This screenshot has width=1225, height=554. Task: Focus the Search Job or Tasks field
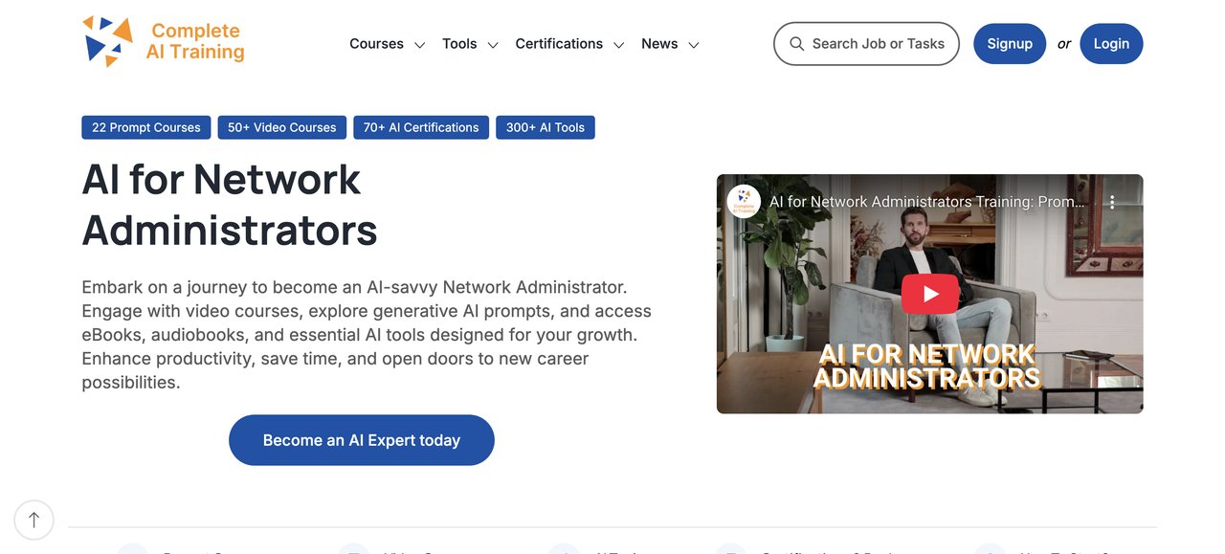click(x=866, y=44)
